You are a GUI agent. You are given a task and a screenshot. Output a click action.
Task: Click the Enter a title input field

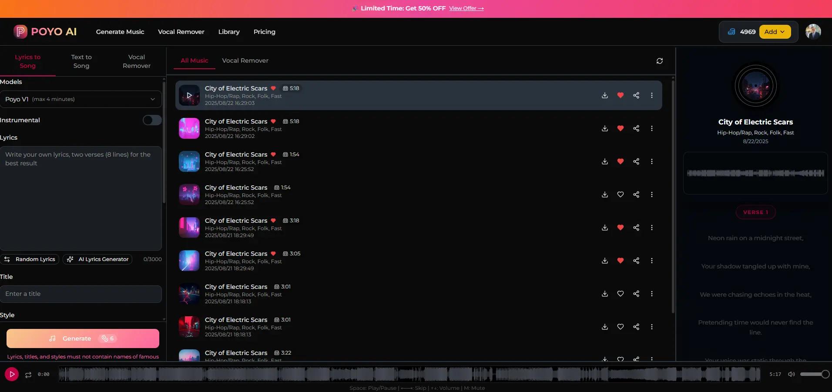point(81,294)
